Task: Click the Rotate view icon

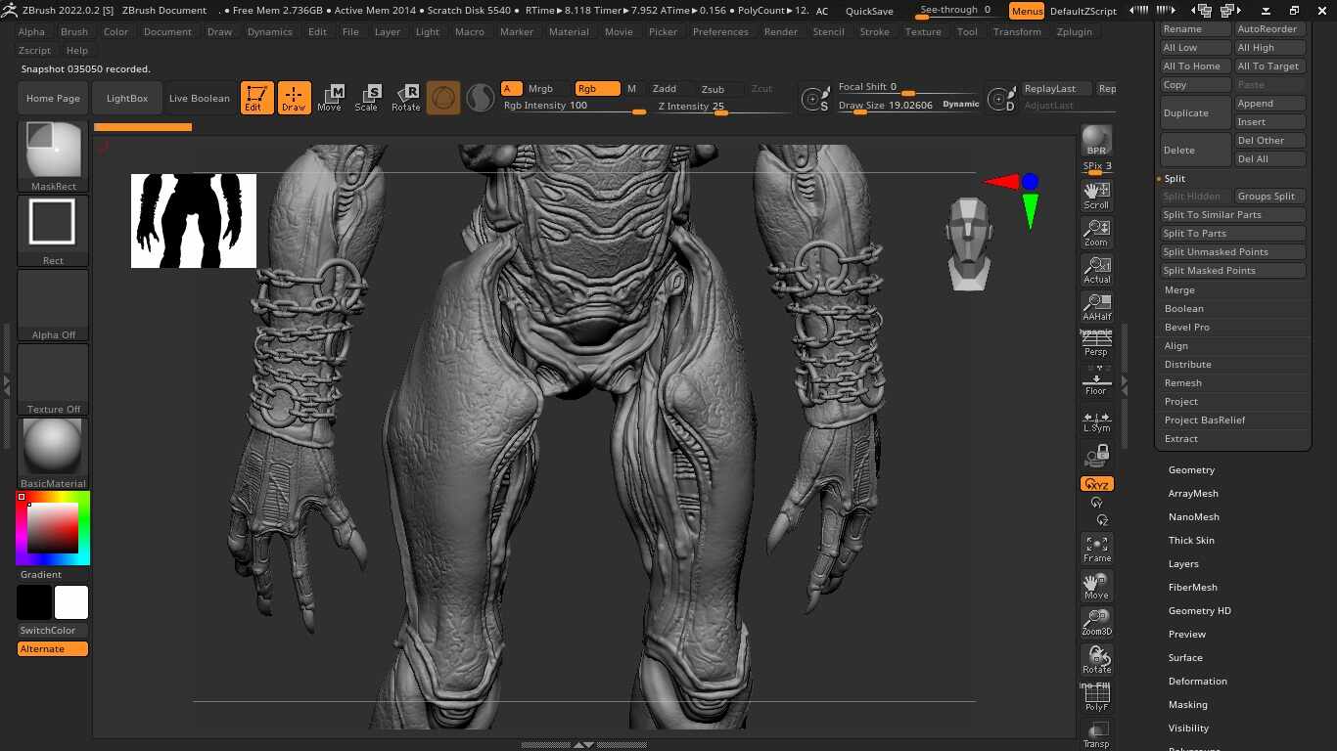Action: (x=1096, y=660)
